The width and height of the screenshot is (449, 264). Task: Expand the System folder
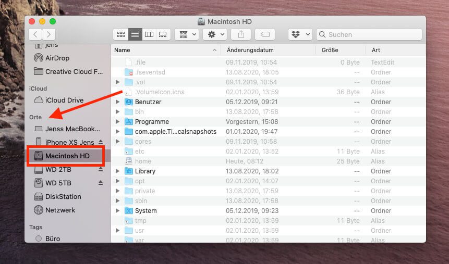click(x=117, y=211)
